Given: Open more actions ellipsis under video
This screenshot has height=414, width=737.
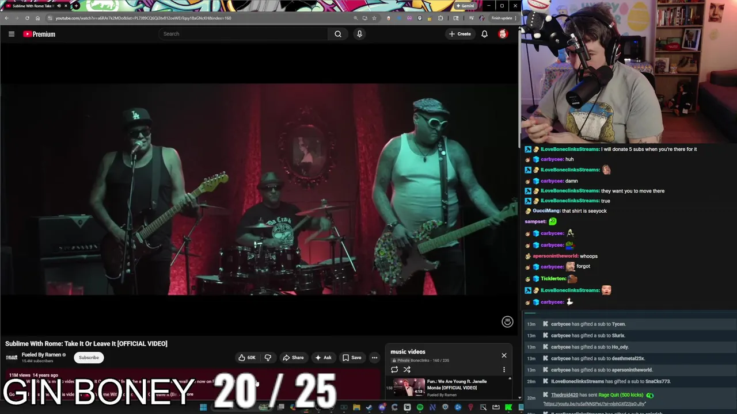Looking at the screenshot, I should click(374, 358).
